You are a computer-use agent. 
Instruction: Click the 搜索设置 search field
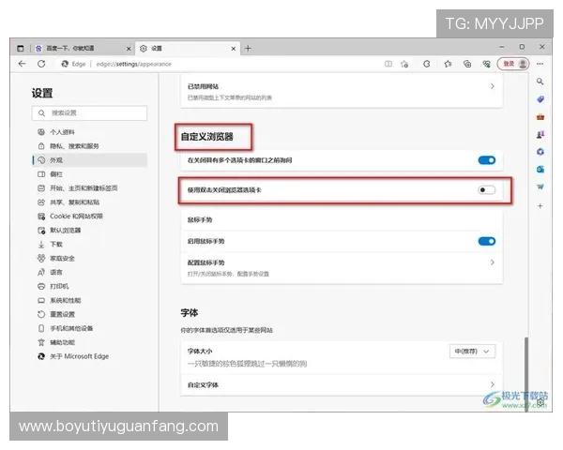pos(89,113)
